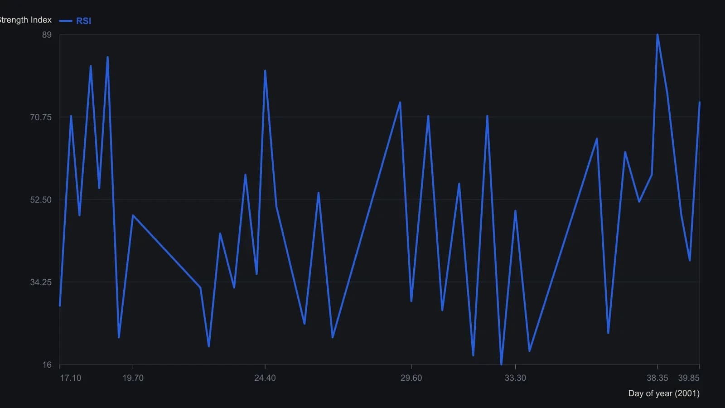Click the X-axis label 38.35
Screen dimensions: 725x408
pyautogui.click(x=657, y=378)
